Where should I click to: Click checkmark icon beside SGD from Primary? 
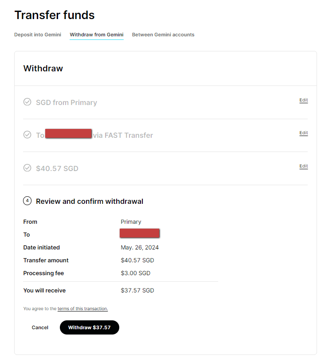(27, 102)
